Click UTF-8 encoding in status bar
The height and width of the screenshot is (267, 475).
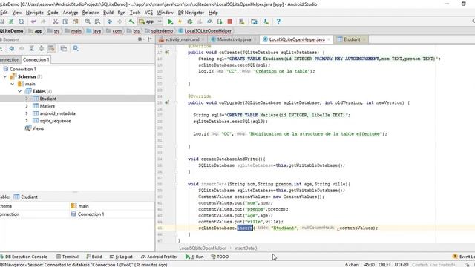(402, 265)
